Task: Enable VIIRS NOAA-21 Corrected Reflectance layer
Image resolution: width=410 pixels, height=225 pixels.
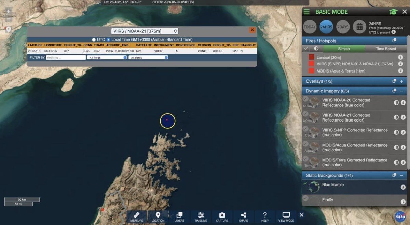Action: 305,114
